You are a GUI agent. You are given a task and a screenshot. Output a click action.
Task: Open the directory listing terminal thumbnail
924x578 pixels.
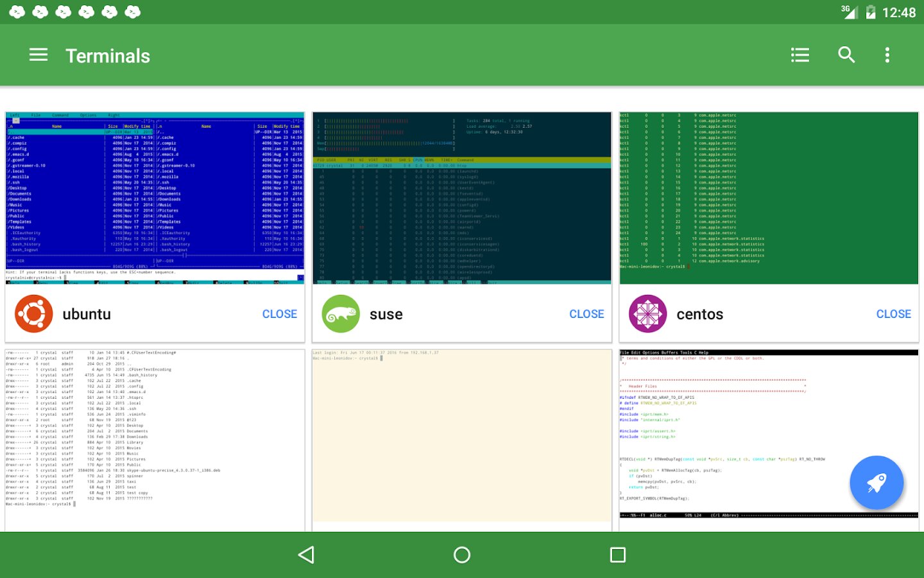[155, 440]
